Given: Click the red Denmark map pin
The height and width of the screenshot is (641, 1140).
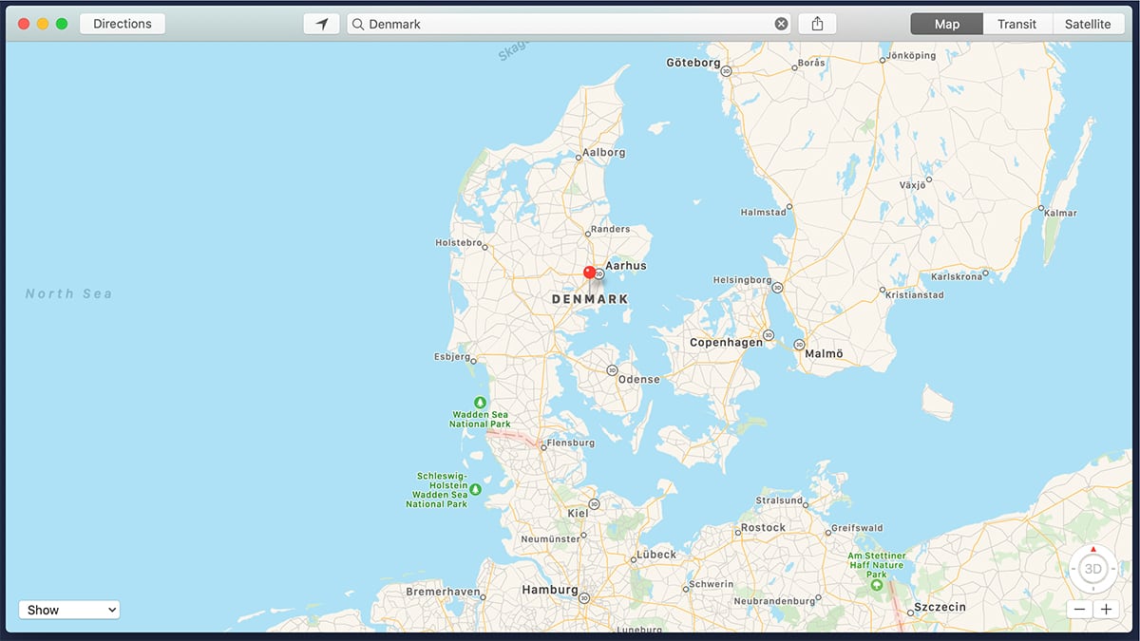Looking at the screenshot, I should 590,274.
